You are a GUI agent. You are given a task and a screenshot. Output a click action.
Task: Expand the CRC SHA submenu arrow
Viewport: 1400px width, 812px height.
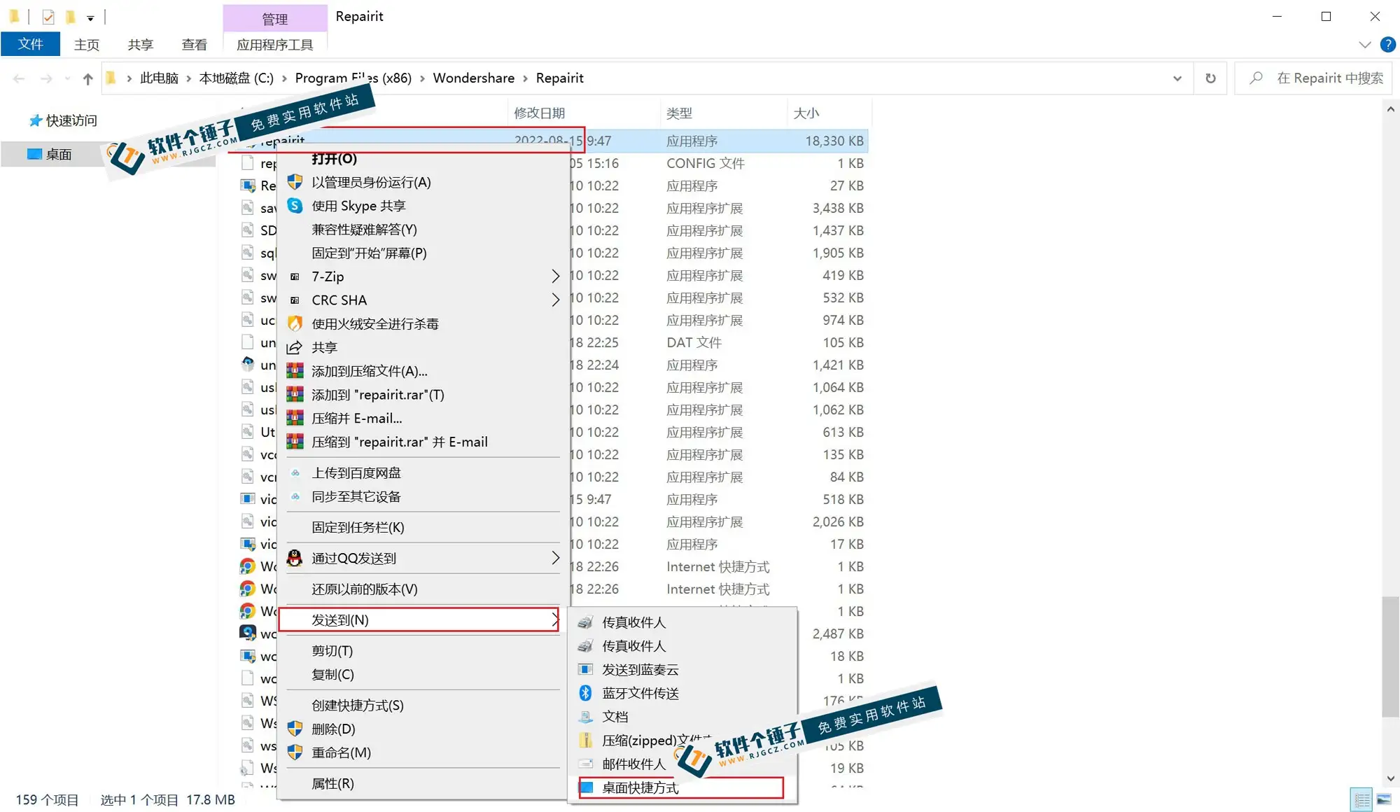click(x=555, y=300)
